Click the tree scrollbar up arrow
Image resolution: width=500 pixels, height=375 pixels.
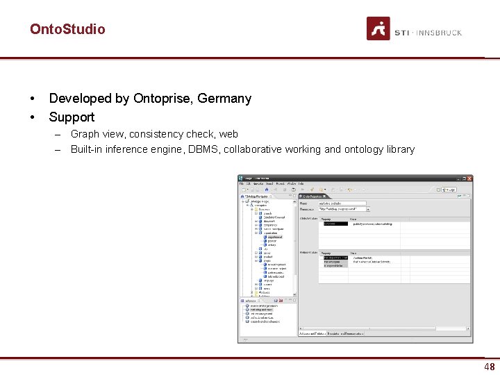point(294,201)
